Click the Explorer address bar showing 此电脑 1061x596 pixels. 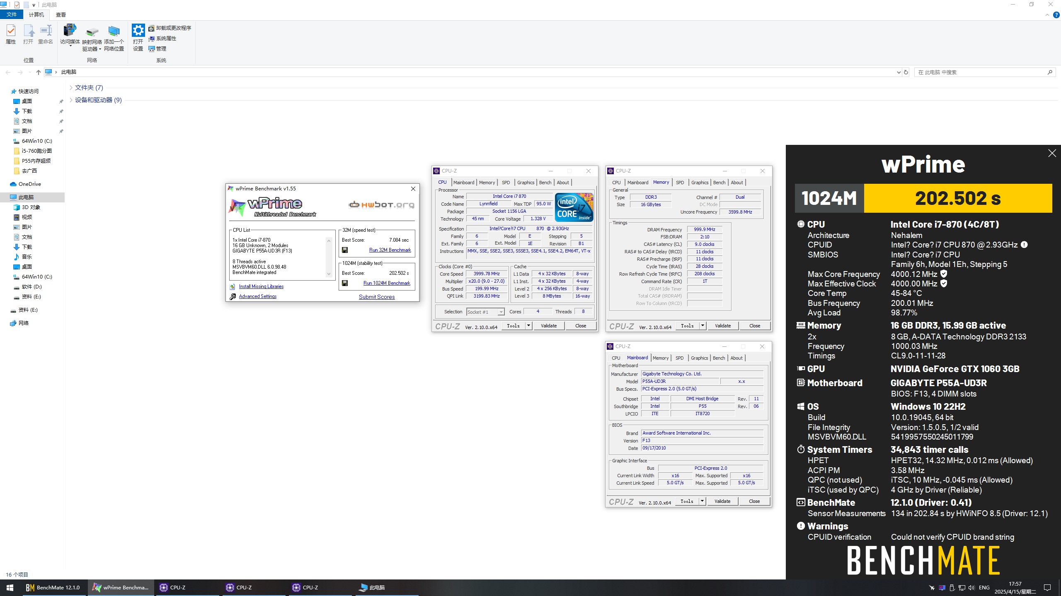(472, 72)
